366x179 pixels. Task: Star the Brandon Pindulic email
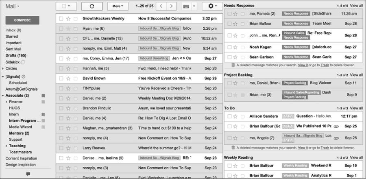[68, 108]
